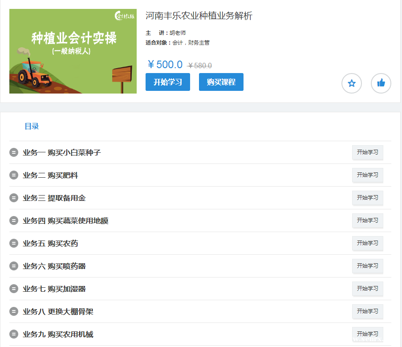
Task: Open lesson 业务八 更换大棚骨架
Action: point(58,312)
